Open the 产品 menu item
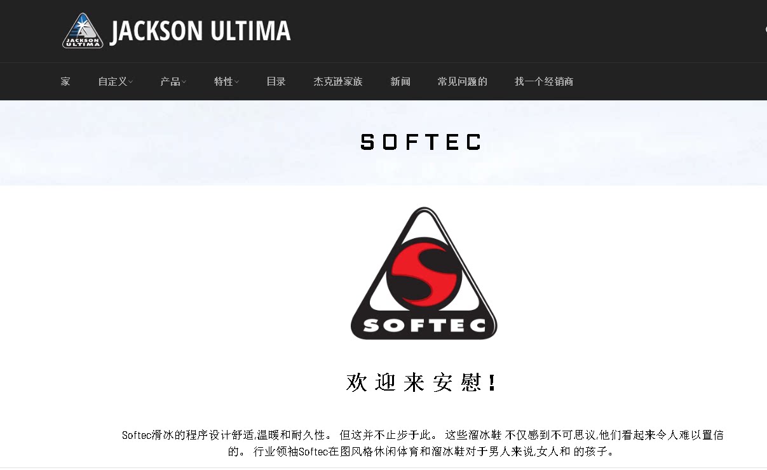 click(x=170, y=81)
